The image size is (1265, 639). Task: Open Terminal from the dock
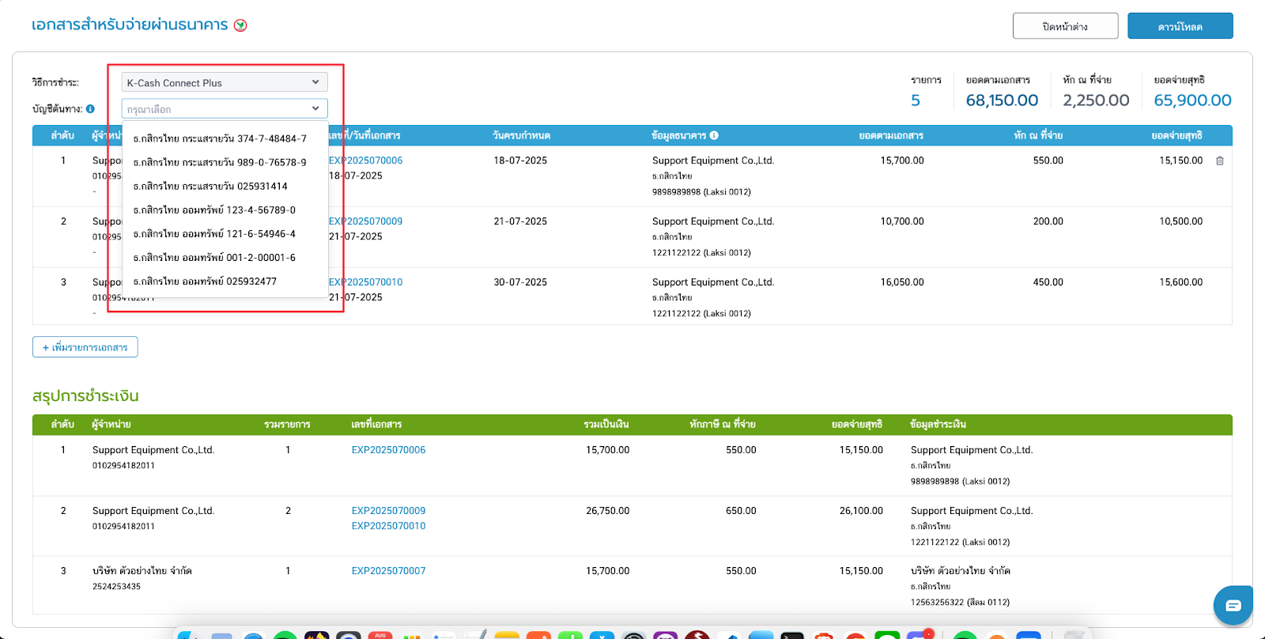[x=792, y=635]
